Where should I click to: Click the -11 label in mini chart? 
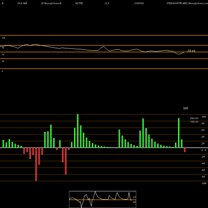[x=134, y=197]
